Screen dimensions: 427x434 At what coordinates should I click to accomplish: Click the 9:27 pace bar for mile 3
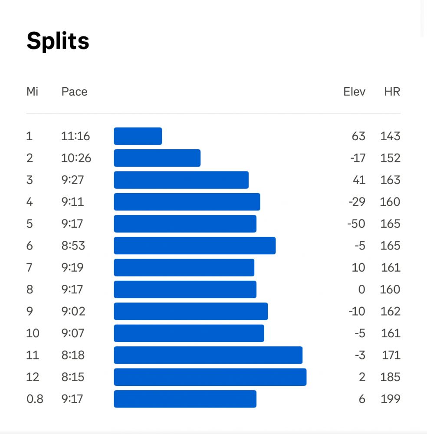[181, 180]
